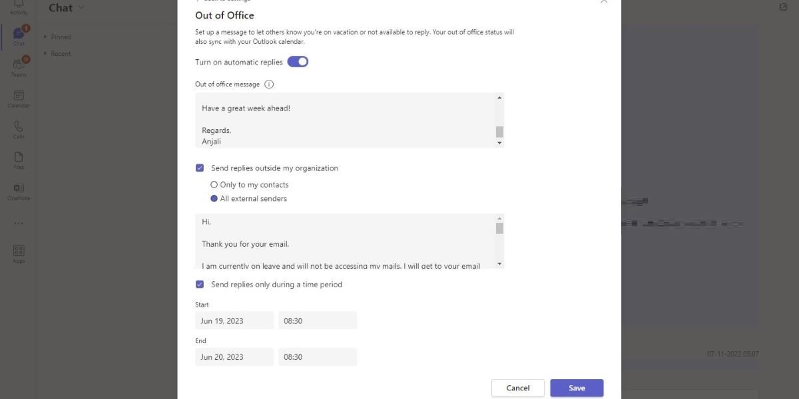Open the Chat section
This screenshot has height=399, width=799.
pos(19,33)
